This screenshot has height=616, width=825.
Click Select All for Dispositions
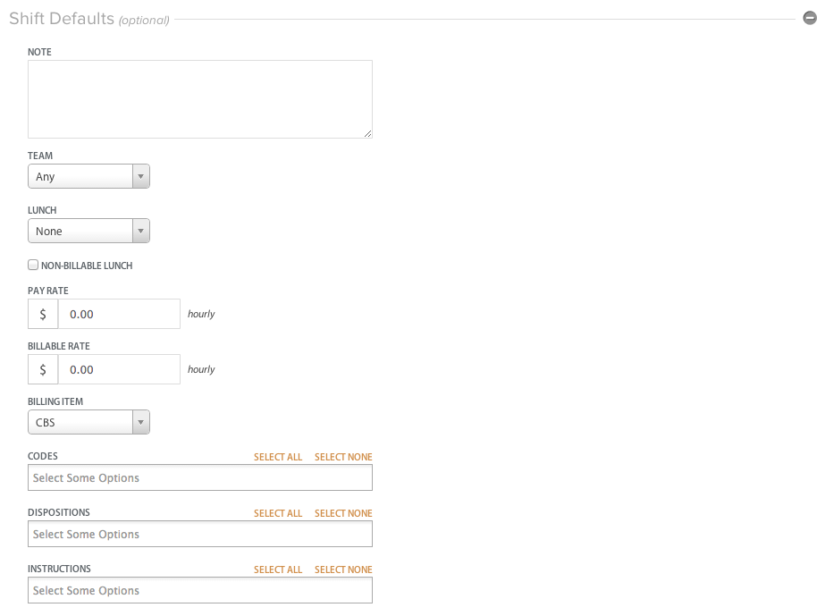278,513
